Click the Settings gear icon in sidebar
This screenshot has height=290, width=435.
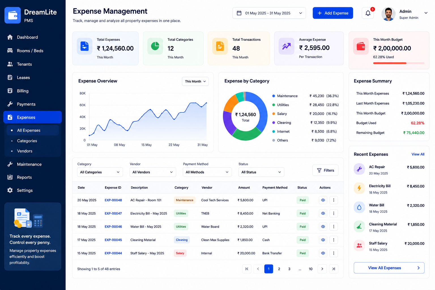(x=10, y=190)
